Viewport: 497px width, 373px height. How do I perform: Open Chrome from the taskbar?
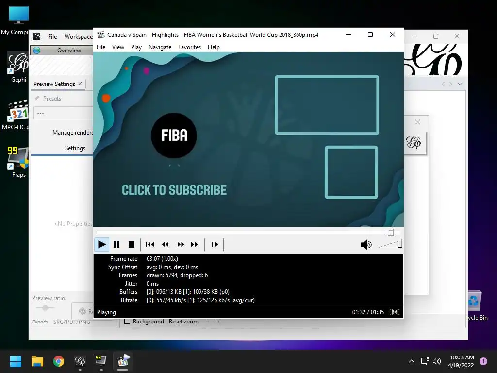click(x=59, y=361)
